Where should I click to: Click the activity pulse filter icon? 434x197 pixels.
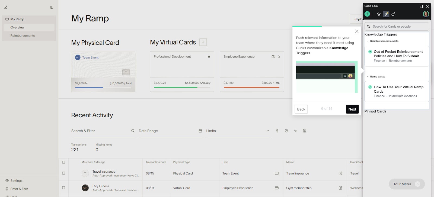tap(295, 131)
